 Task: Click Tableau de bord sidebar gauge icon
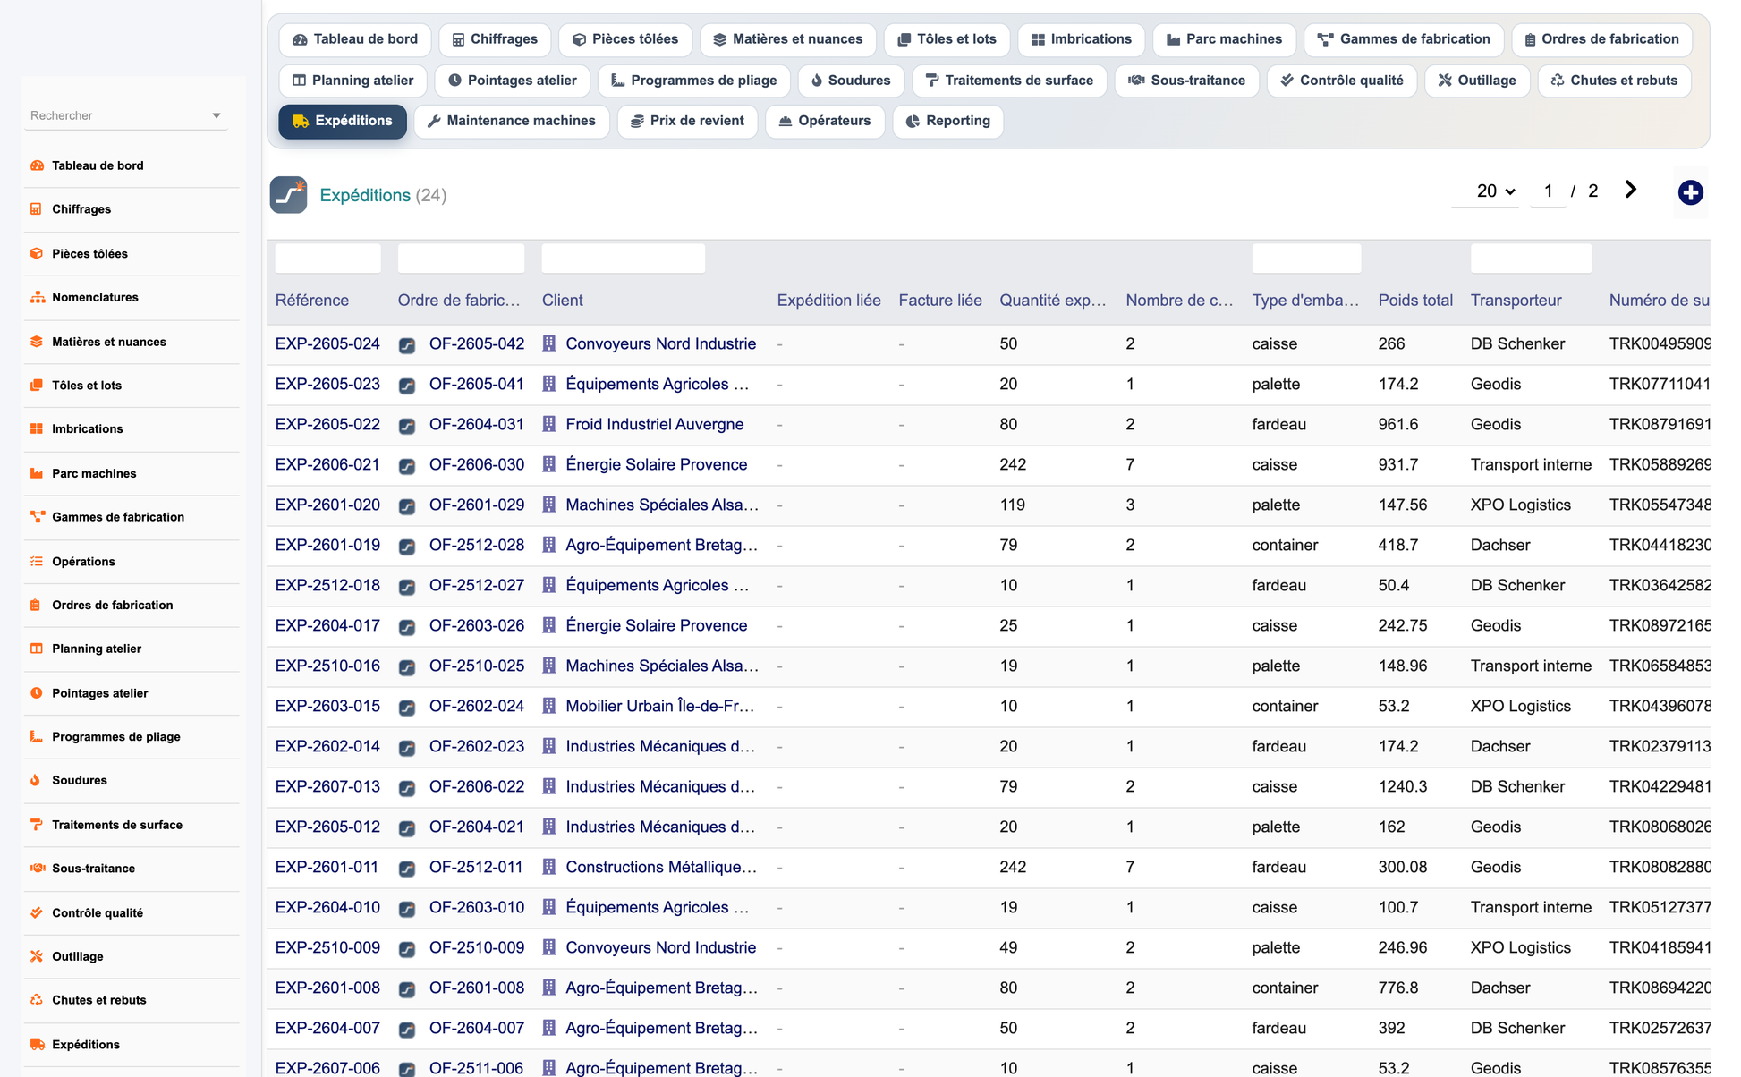[x=37, y=165]
